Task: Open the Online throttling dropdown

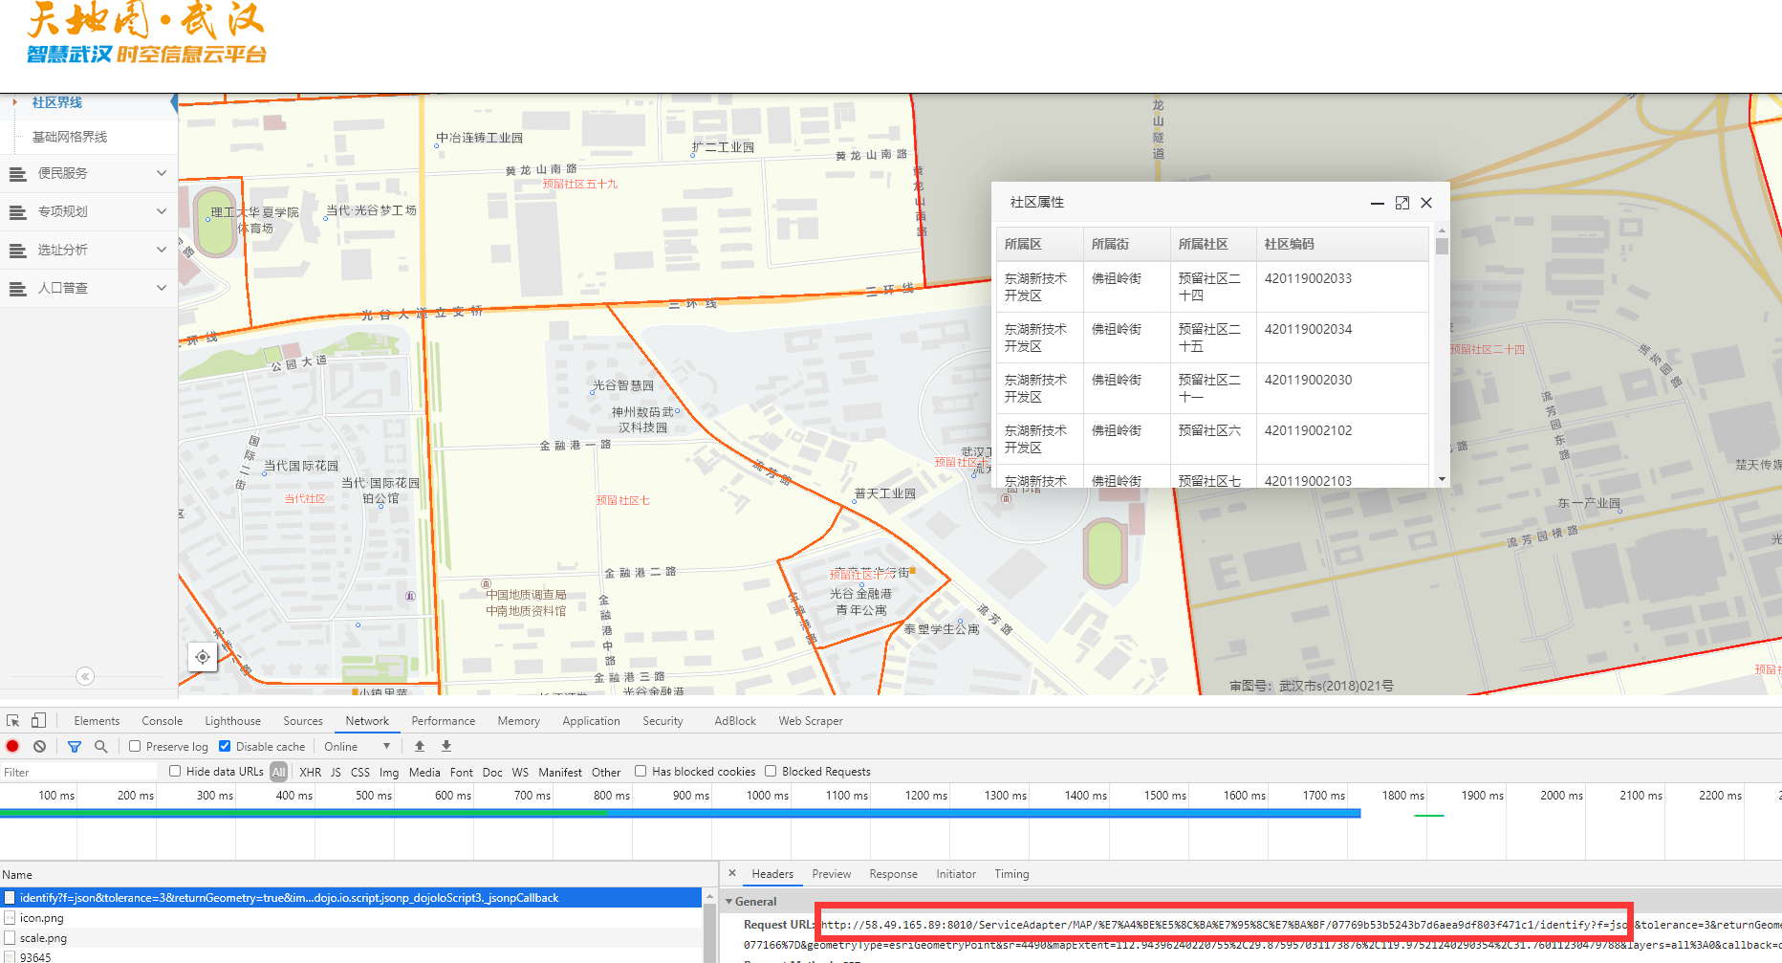Action: tap(358, 746)
